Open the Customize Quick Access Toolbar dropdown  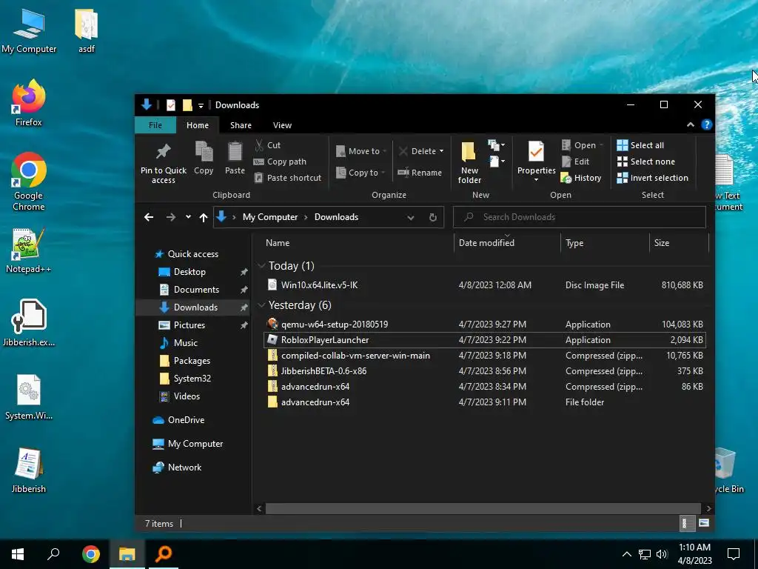click(x=201, y=105)
